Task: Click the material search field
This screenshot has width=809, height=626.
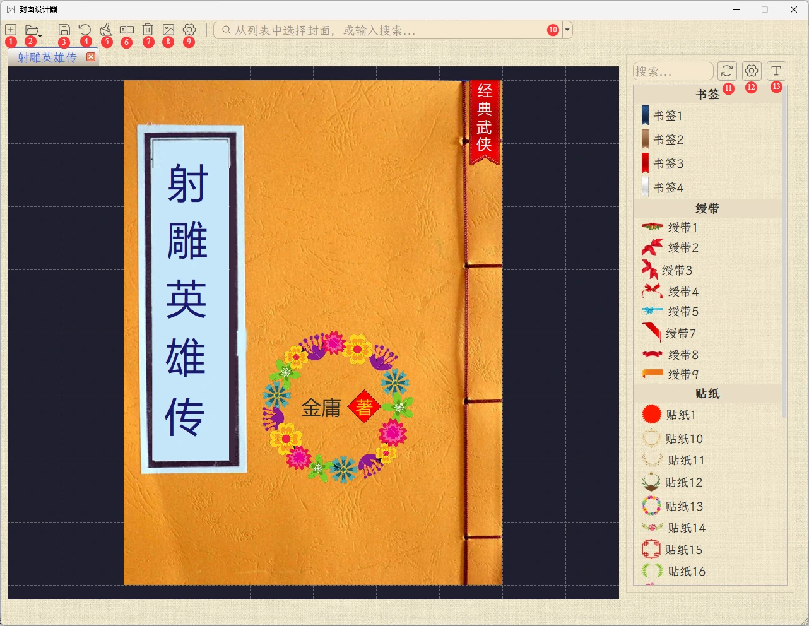Action: [x=673, y=71]
